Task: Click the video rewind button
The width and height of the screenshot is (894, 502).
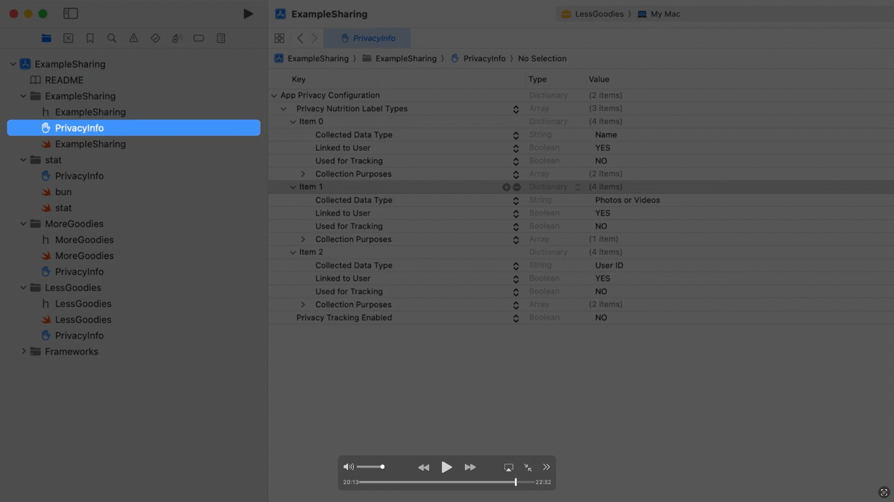Action: 423,468
